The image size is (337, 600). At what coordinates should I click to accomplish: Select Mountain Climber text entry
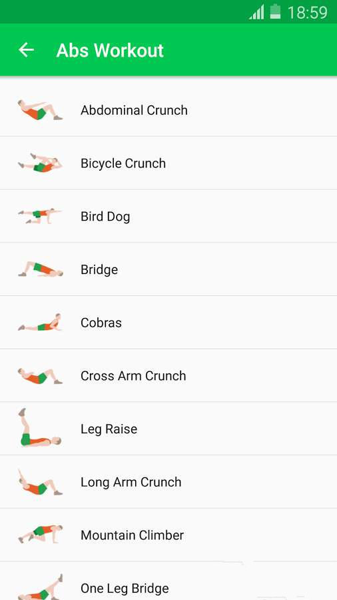(132, 535)
